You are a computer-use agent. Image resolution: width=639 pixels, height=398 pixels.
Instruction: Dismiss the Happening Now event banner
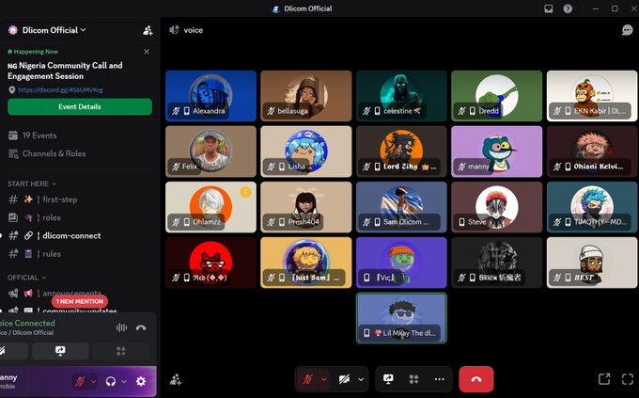(x=147, y=52)
